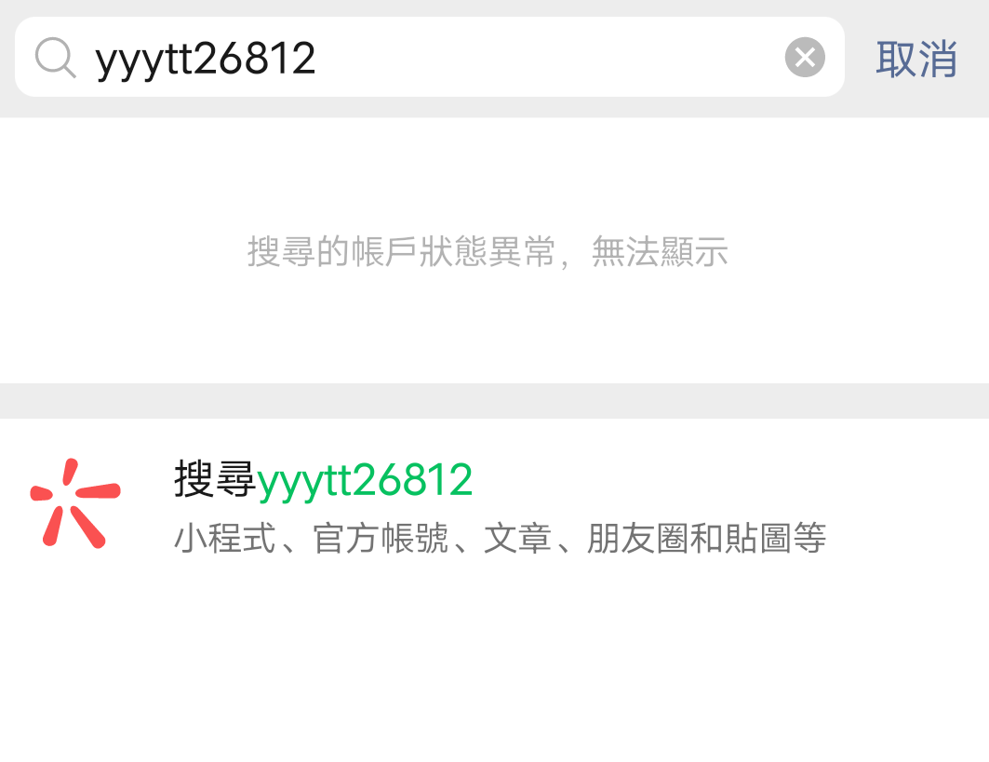The width and height of the screenshot is (989, 762).
Task: Tap the gray divider band between sections
Action: click(495, 401)
